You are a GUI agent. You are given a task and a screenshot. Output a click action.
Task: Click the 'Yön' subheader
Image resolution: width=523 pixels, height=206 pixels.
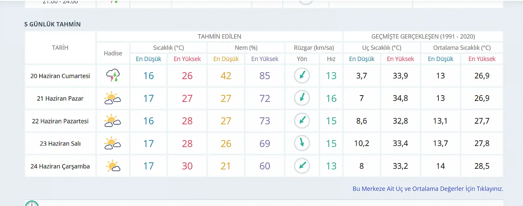(302, 59)
